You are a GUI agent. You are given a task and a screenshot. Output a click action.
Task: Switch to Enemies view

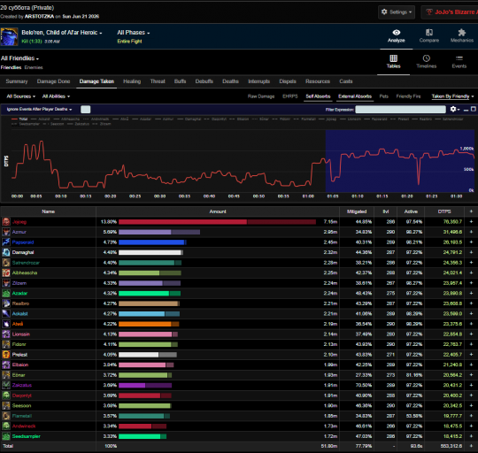[x=34, y=67]
